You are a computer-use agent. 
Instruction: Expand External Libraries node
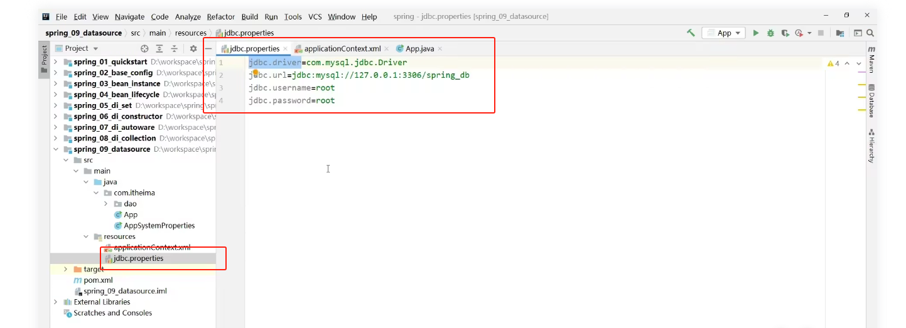(x=55, y=302)
